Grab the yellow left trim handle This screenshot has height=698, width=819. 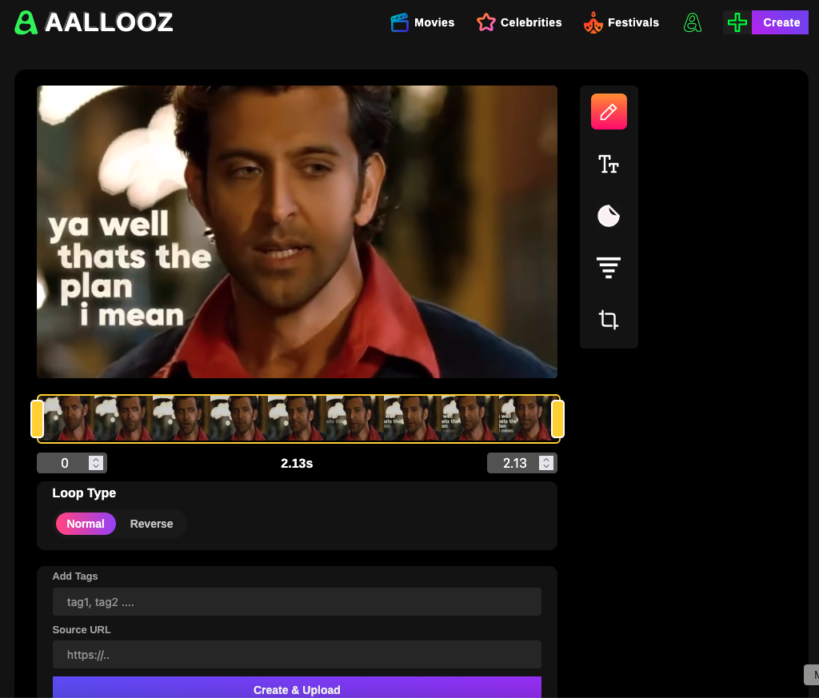(37, 417)
